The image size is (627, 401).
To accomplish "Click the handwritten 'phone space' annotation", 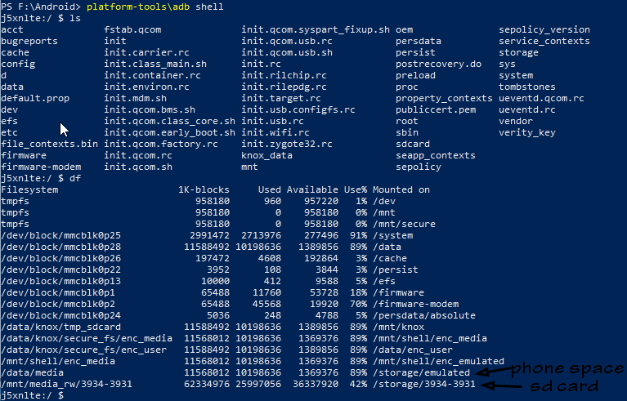I will tap(567, 368).
